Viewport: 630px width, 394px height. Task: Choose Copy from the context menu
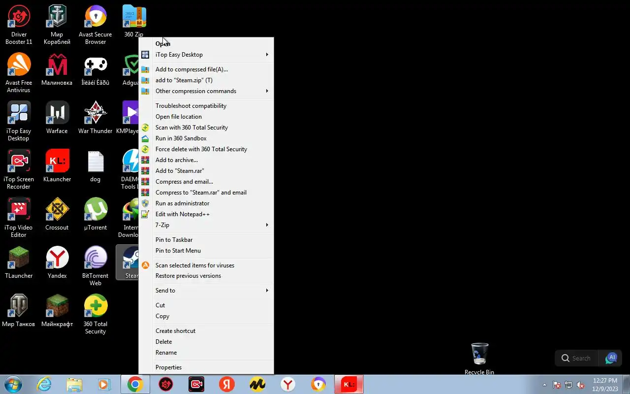(206, 316)
